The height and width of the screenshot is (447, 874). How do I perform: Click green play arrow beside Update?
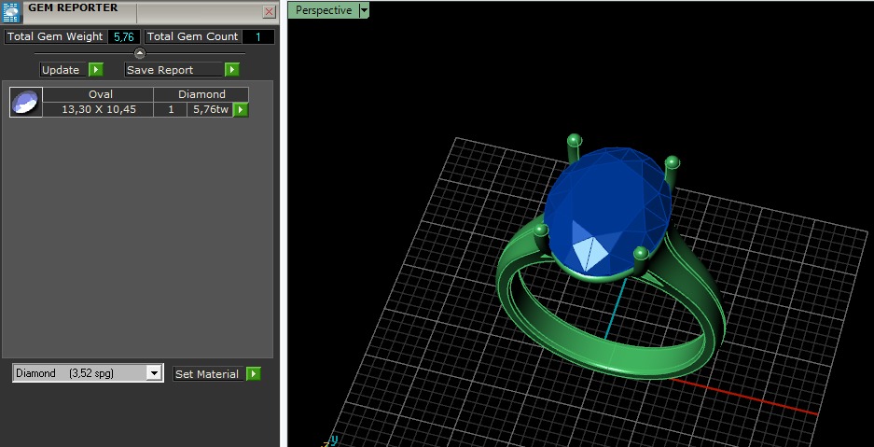[96, 70]
